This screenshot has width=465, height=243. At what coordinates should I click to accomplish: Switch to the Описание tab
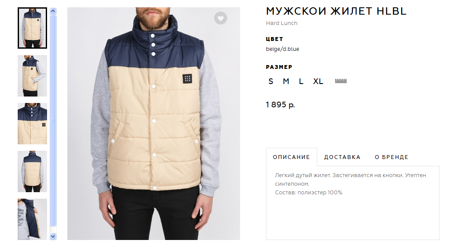point(291,157)
